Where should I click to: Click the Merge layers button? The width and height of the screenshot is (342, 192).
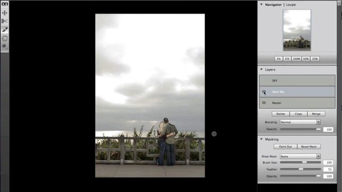[x=316, y=114]
